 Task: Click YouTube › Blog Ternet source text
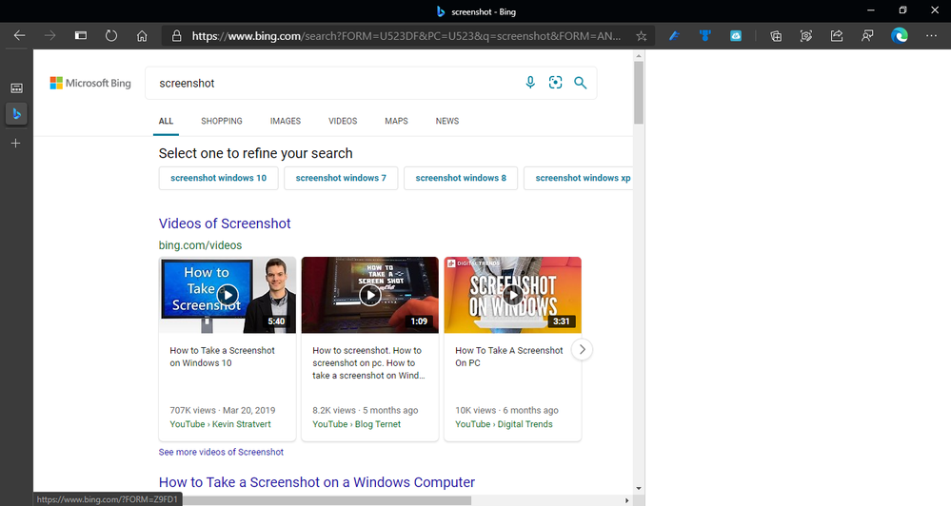tap(357, 424)
